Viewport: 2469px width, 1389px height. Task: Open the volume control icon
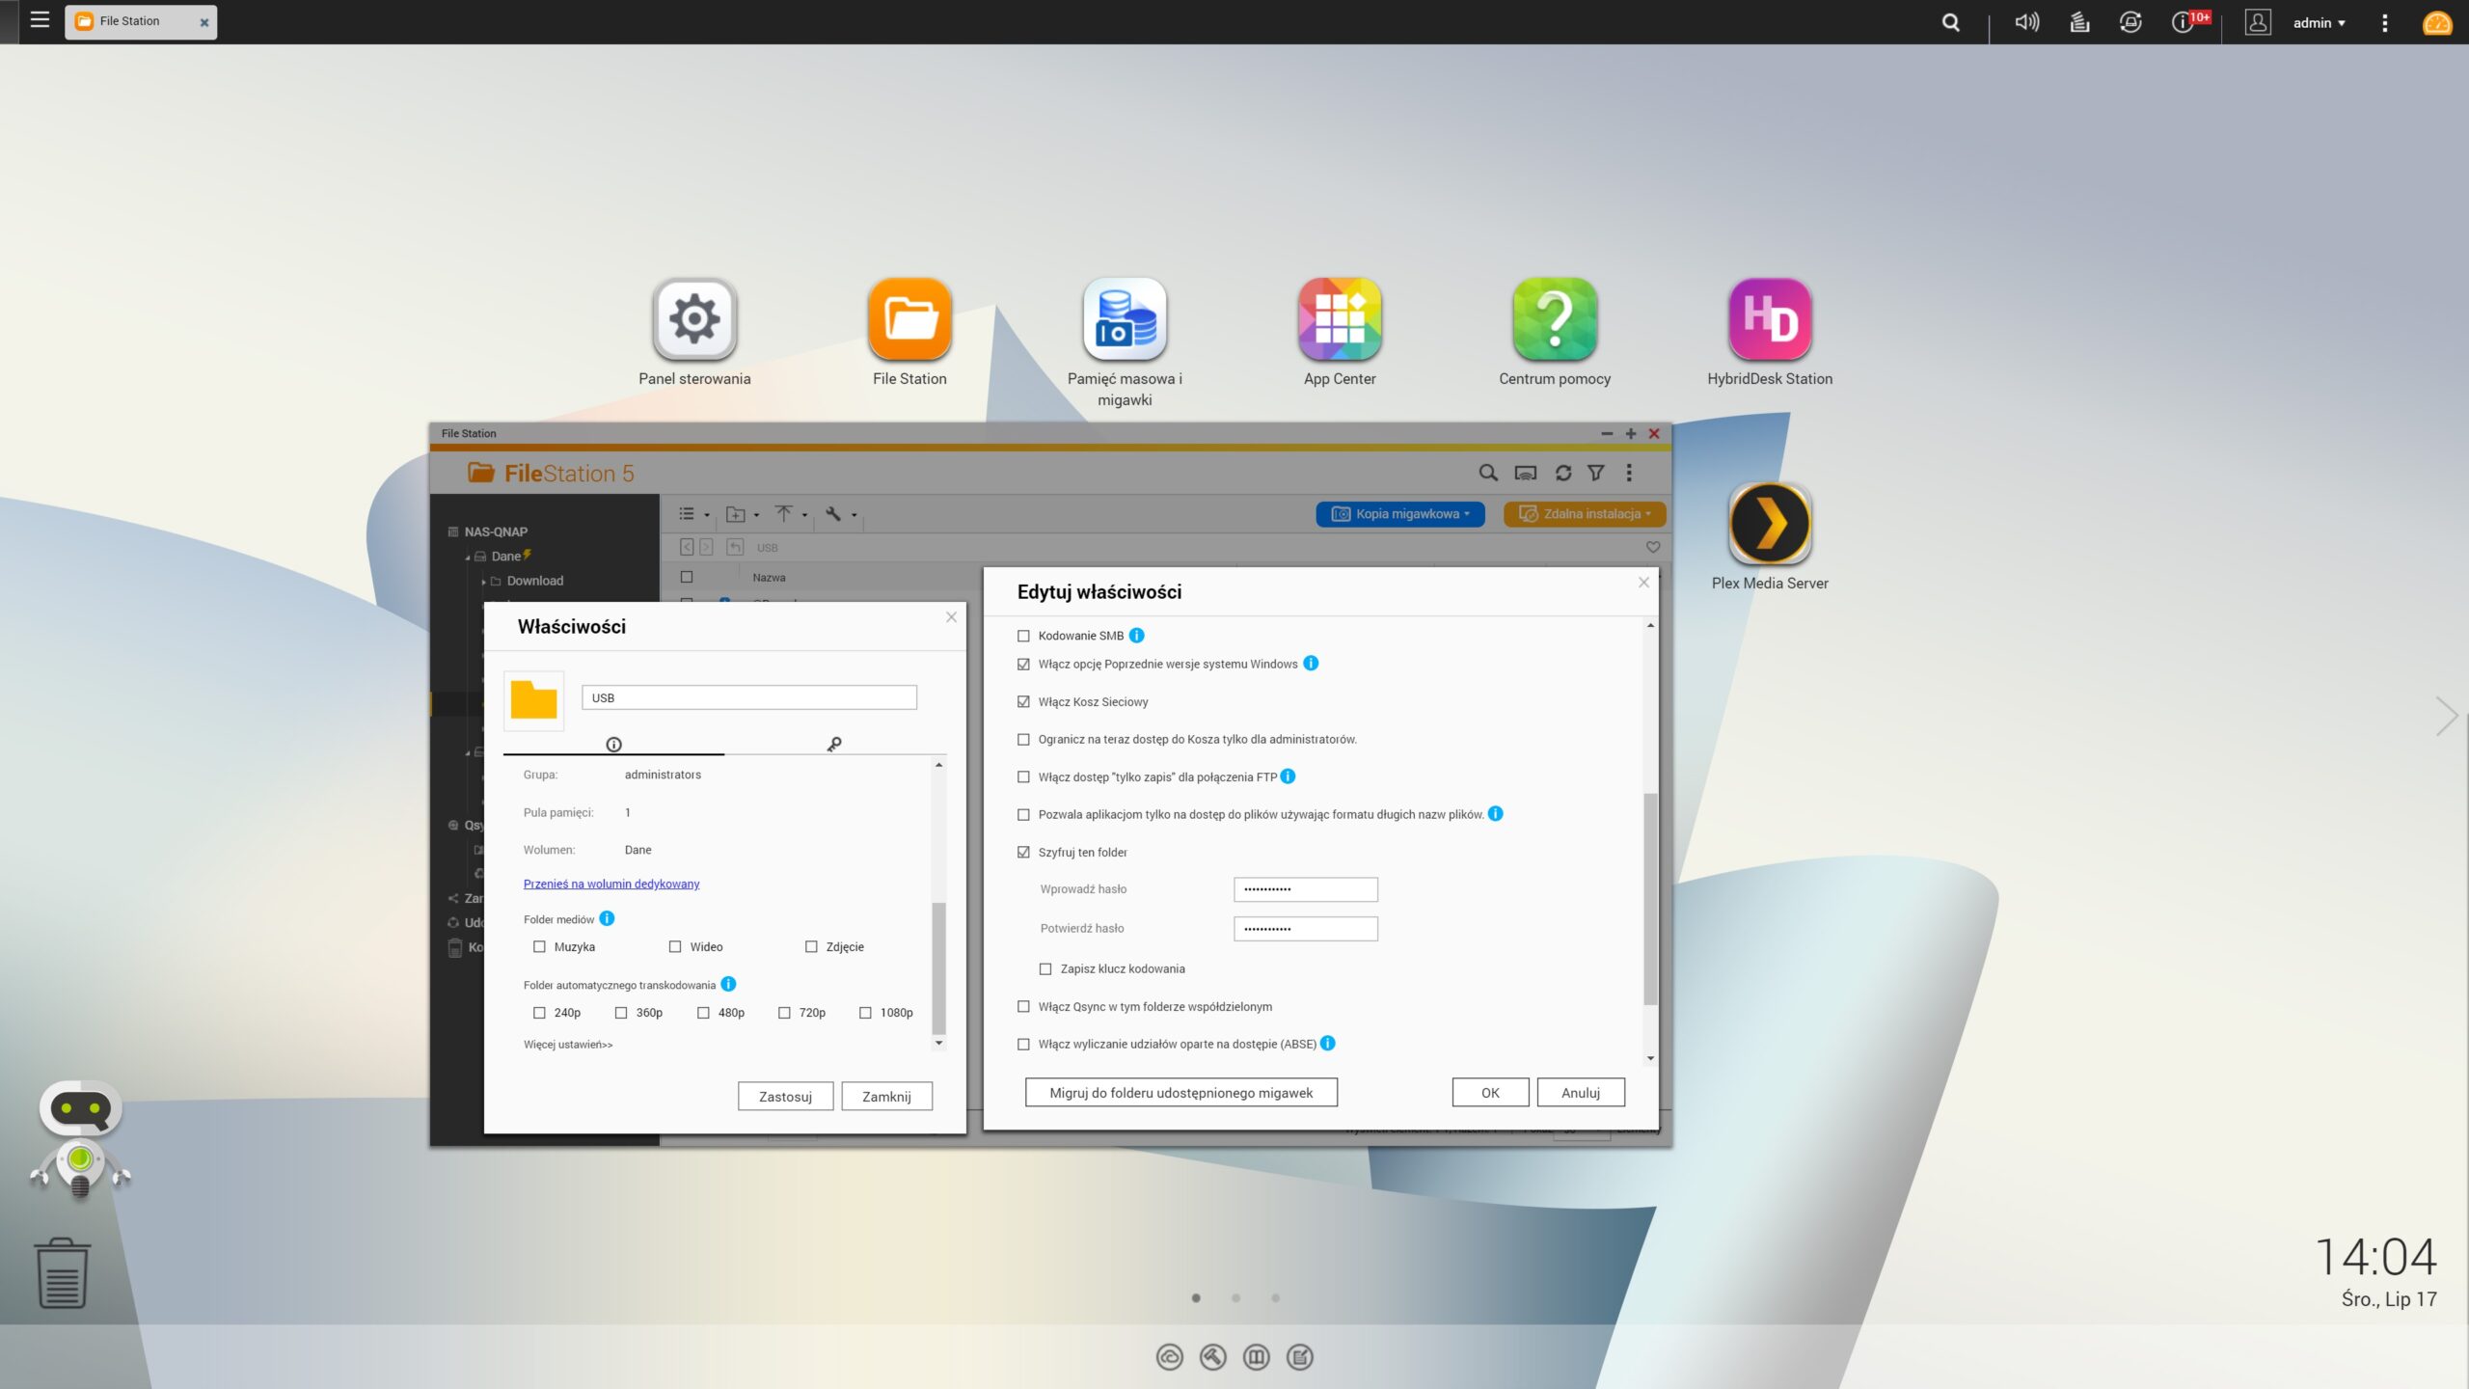[x=2026, y=22]
